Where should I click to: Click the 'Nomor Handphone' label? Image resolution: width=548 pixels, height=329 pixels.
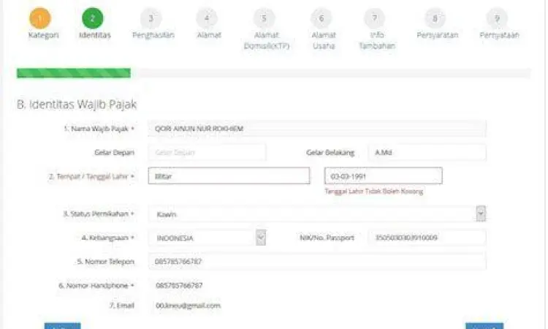pos(96,286)
